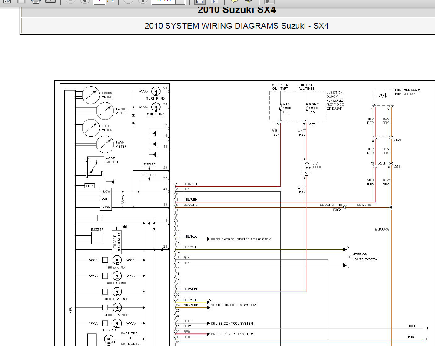
Task: Click the "GRN/RED" wire label at pin 24
Action: point(191,305)
